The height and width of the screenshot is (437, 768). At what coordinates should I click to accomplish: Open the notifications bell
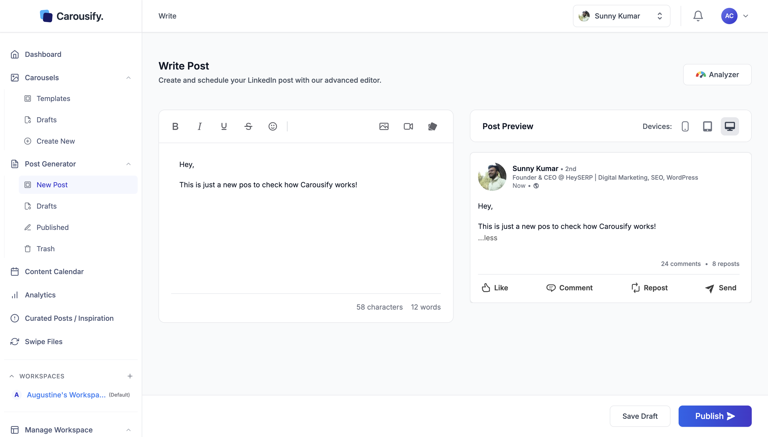698,16
